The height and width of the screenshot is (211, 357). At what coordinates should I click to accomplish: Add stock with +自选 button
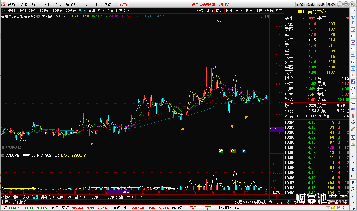click(x=268, y=11)
